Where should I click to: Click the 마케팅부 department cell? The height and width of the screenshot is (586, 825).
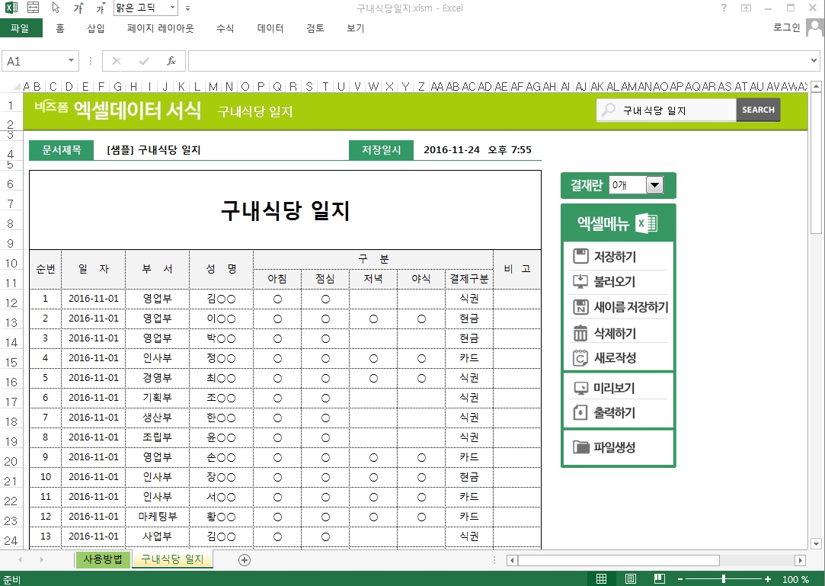click(158, 517)
